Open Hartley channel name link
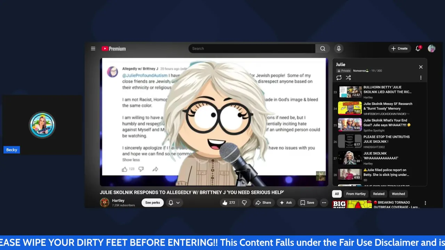Image resolution: width=445 pixels, height=250 pixels. pos(118,201)
